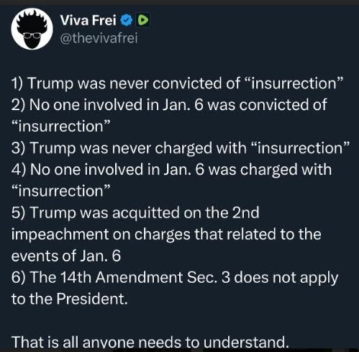Click the blue verified checkmark badge
Screen dimensions: 359x352
(126, 20)
